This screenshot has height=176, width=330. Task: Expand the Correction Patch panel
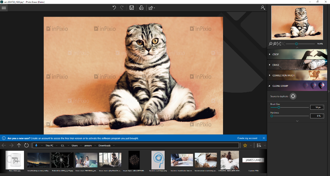point(297,75)
